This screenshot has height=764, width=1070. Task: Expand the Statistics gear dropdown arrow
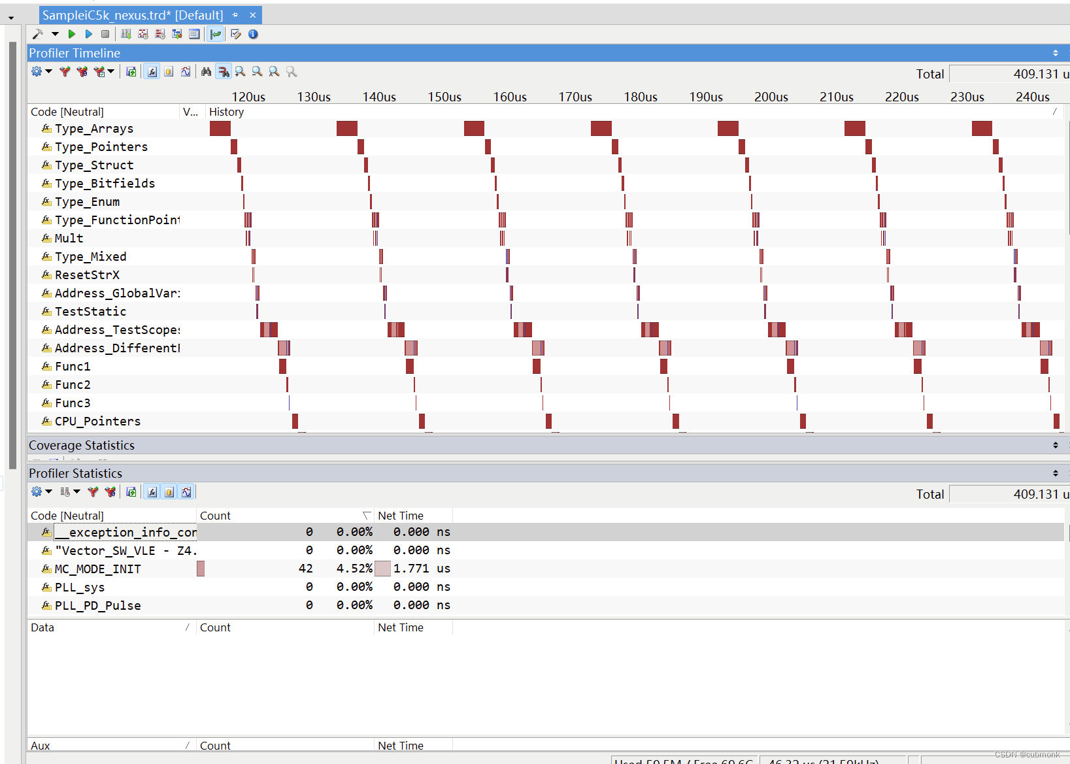tap(48, 491)
